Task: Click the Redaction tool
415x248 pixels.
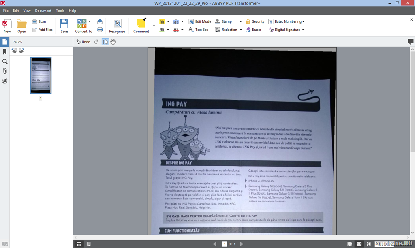Action: (226, 30)
